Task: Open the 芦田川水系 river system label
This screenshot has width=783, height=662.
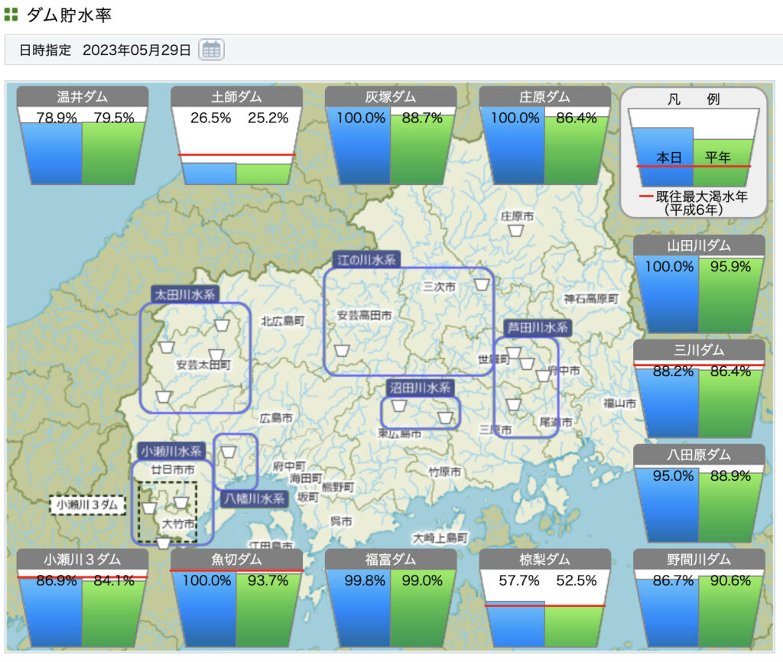Action: pyautogui.click(x=538, y=327)
